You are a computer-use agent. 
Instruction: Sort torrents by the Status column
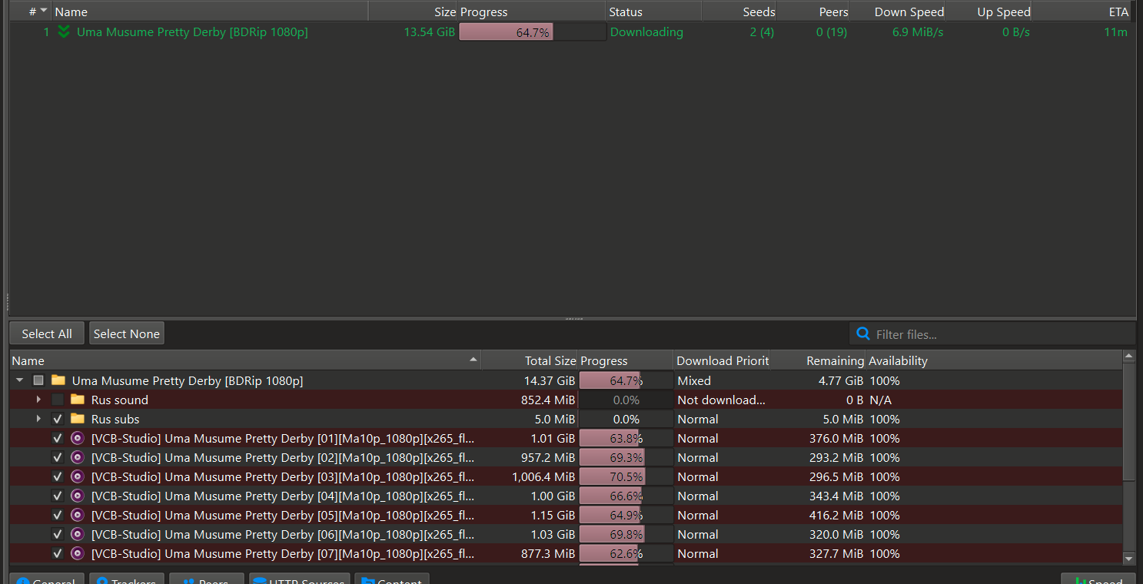(653, 12)
